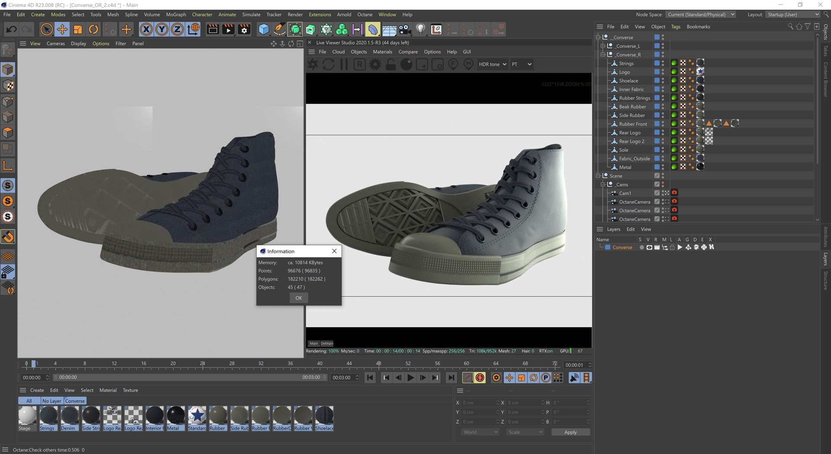Click the Play Forwards button in timeline

click(410, 378)
